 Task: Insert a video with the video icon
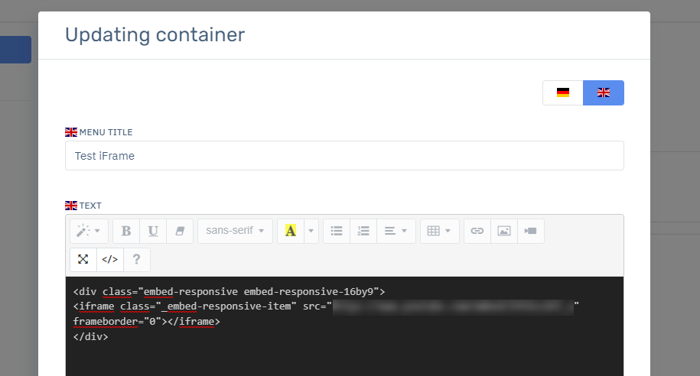click(x=531, y=231)
